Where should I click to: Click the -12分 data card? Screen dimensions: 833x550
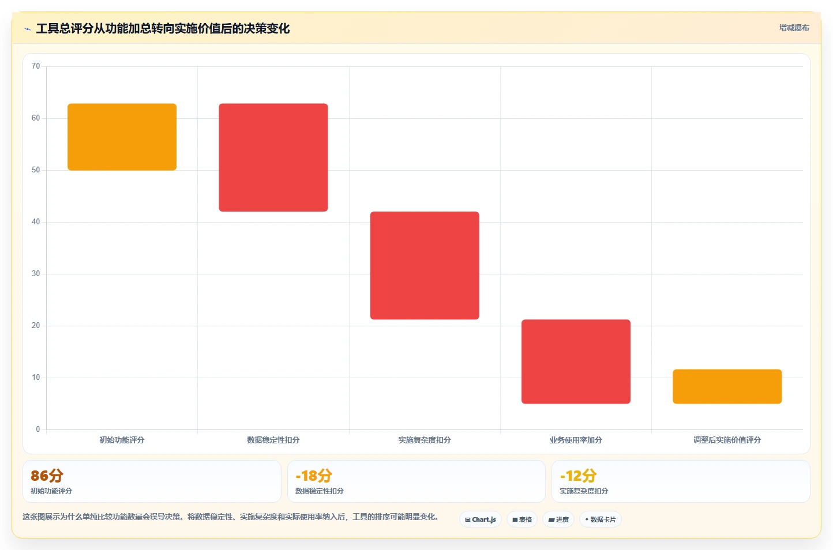coord(681,481)
